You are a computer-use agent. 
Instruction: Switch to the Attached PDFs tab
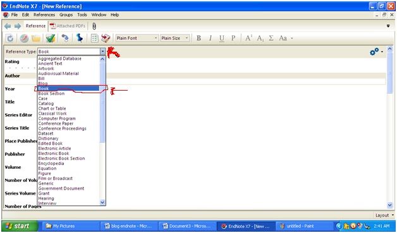click(x=68, y=26)
